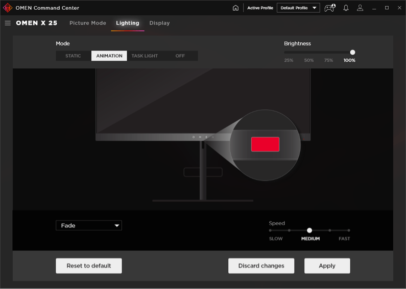Screen dimensions: 406x289
Task: Click Discard changes button
Action: pos(261,266)
